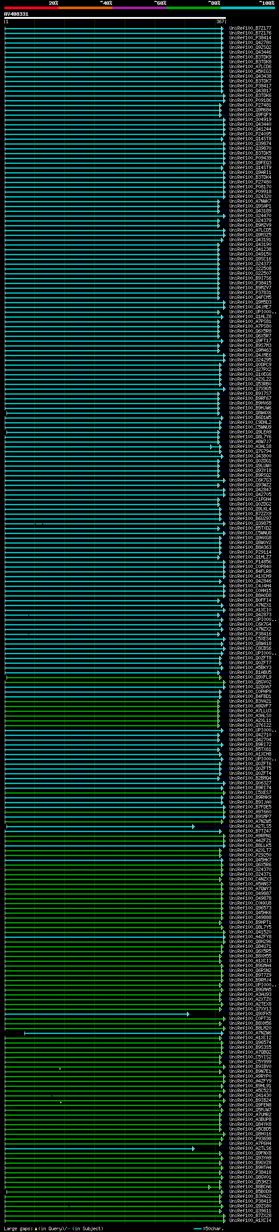
Task: Click UniRef100_P24095 label
Action: [x=250, y=134]
